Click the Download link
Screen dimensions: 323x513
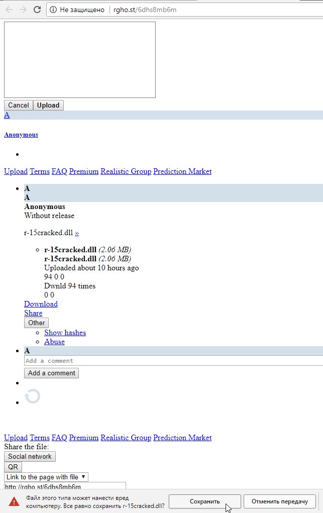tap(41, 304)
